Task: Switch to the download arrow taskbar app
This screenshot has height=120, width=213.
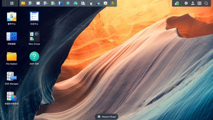Action: (x=113, y=3)
